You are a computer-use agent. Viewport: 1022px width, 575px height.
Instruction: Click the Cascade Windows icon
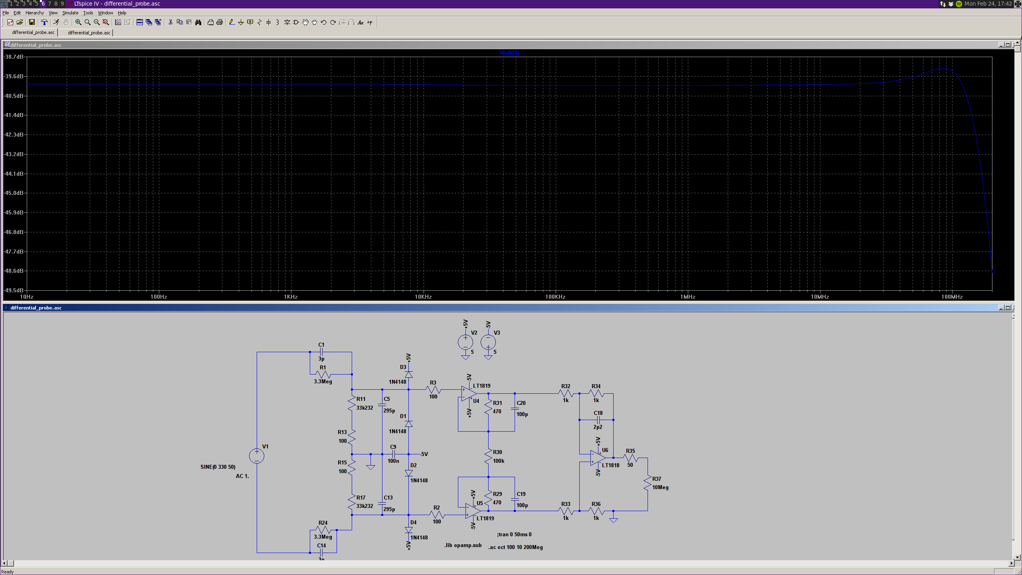(149, 22)
